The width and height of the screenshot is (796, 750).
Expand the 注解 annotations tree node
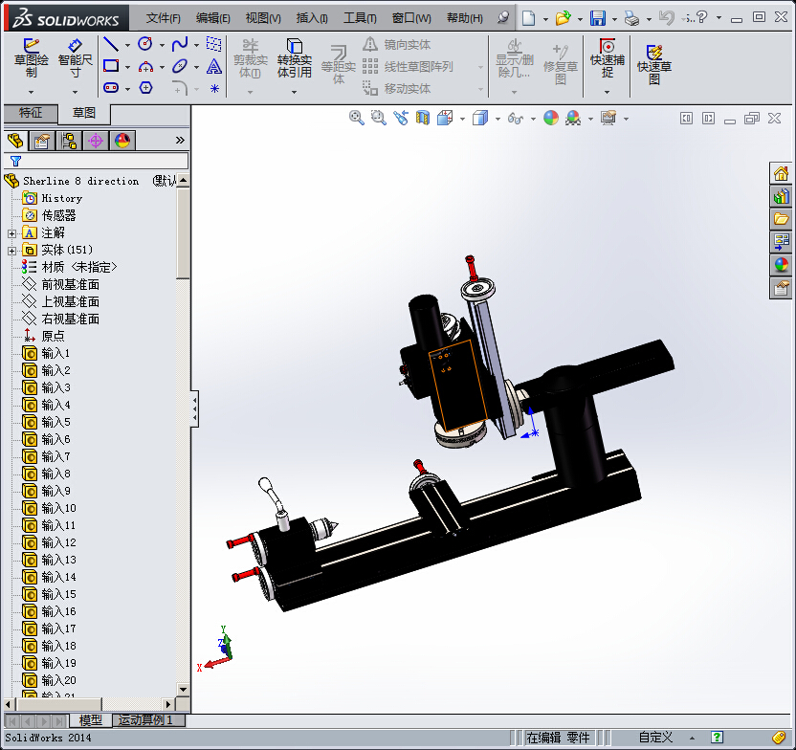point(11,232)
